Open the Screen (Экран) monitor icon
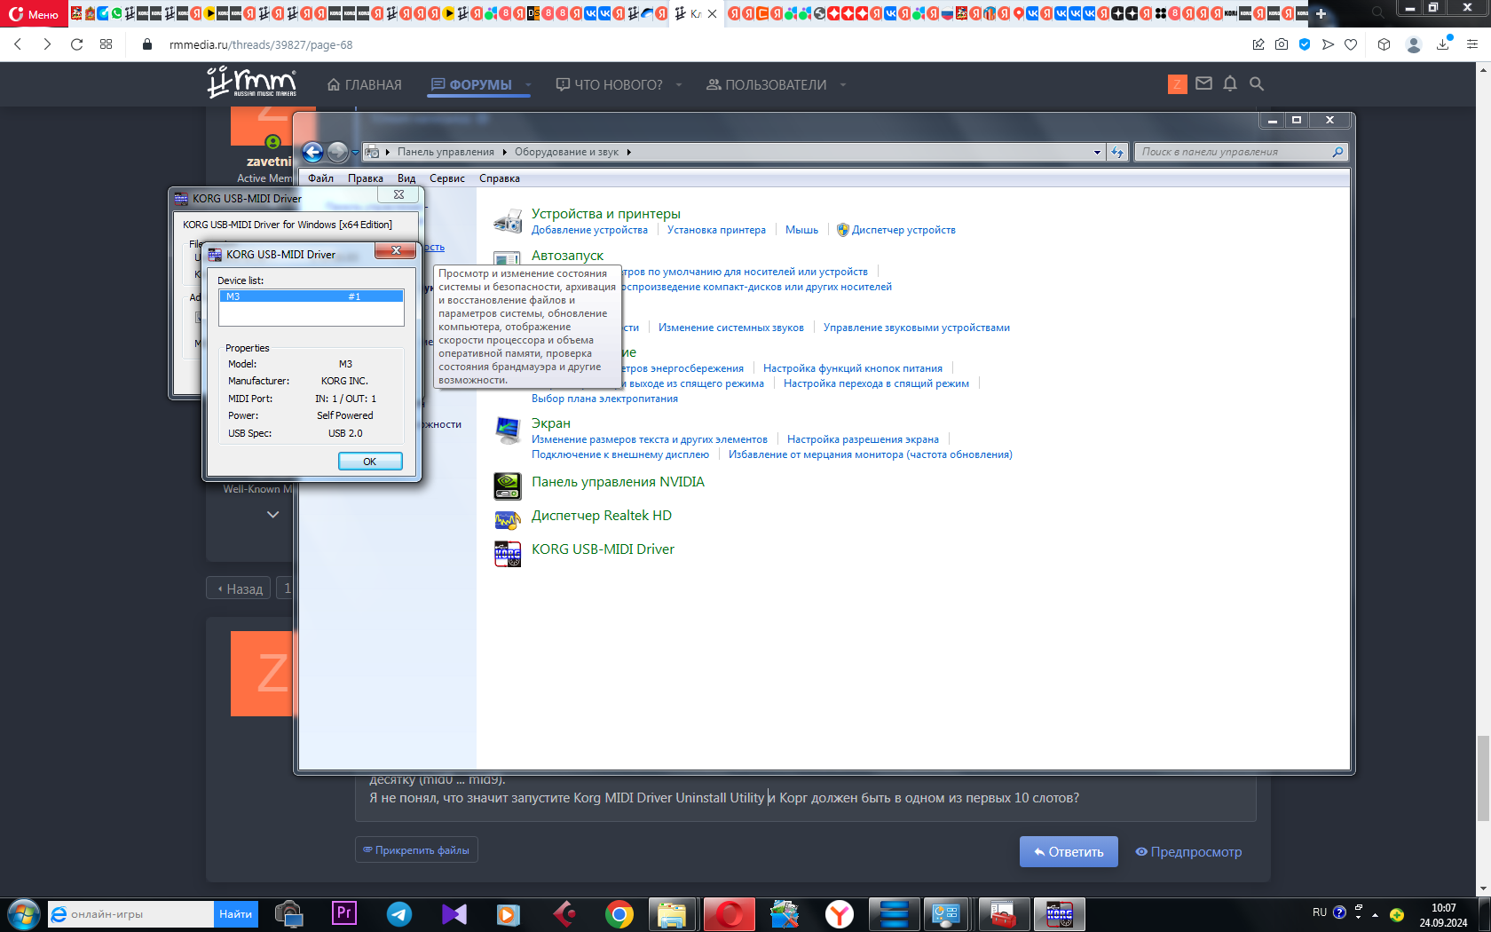Image resolution: width=1491 pixels, height=932 pixels. [508, 430]
